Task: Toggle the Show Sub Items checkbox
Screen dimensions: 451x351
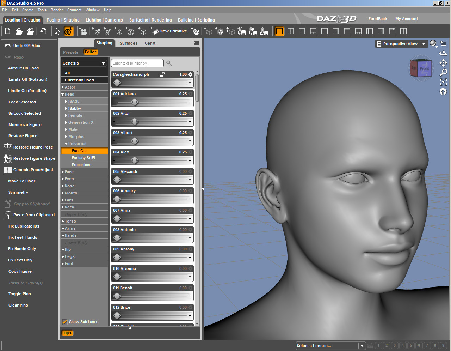Action: tap(65, 322)
